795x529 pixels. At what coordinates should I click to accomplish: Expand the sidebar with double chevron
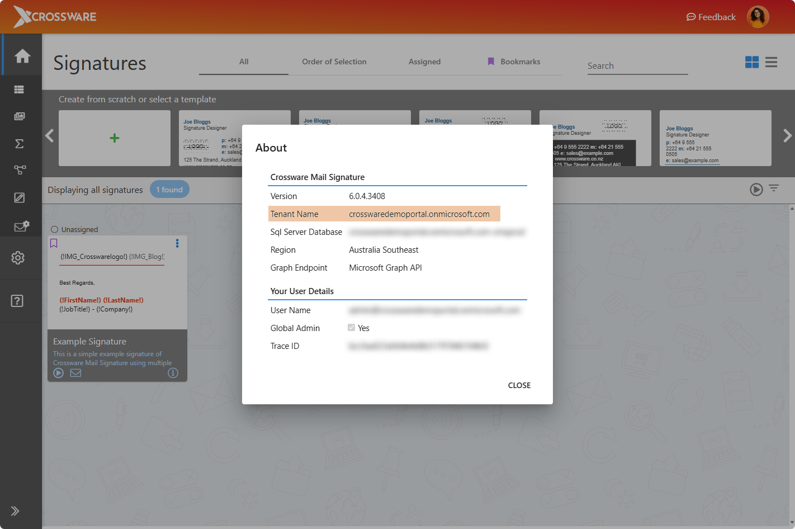[15, 511]
